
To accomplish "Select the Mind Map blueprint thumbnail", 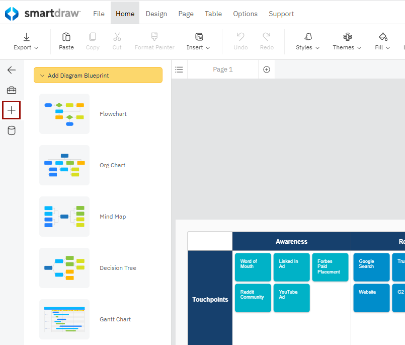I will tap(64, 217).
